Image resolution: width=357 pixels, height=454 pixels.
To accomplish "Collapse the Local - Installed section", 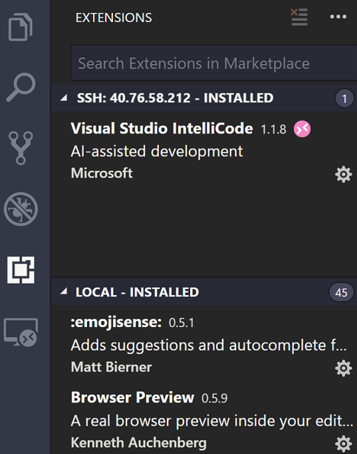I will (64, 292).
